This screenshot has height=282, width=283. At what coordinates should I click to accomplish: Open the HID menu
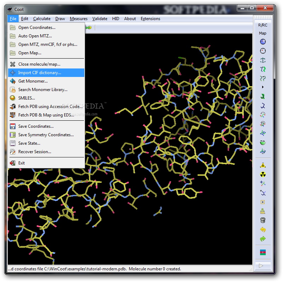pos(116,19)
